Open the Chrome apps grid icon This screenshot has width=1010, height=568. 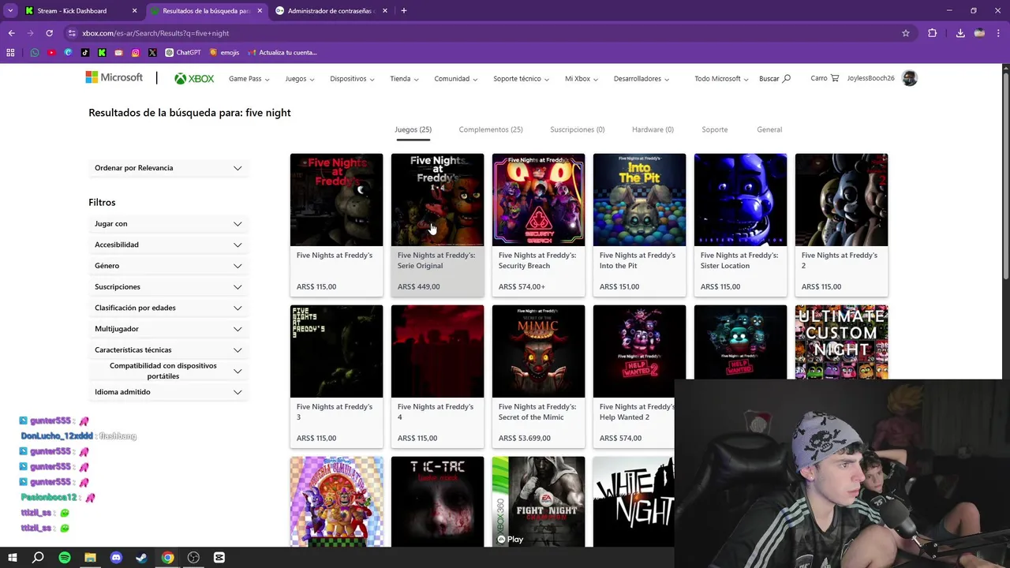click(x=10, y=53)
